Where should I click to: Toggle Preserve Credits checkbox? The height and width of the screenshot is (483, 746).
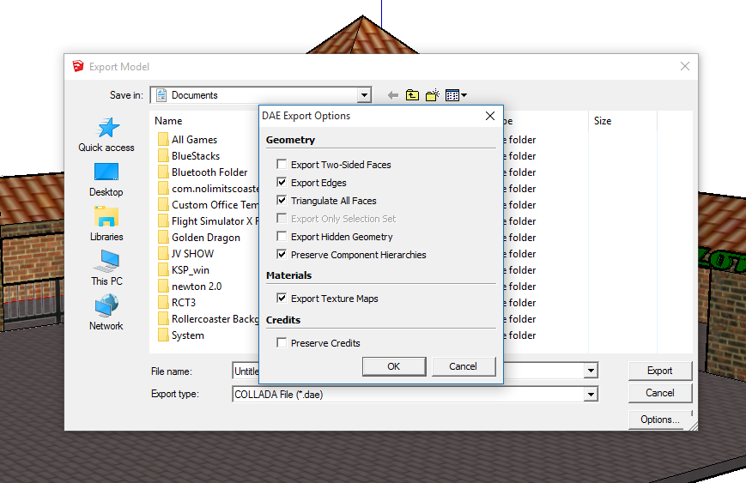click(x=282, y=343)
